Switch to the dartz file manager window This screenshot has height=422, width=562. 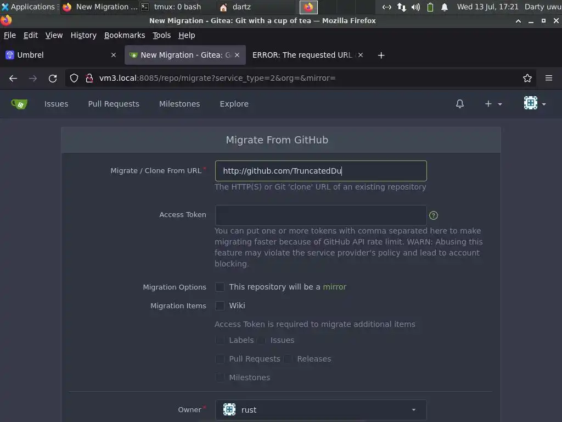256,7
